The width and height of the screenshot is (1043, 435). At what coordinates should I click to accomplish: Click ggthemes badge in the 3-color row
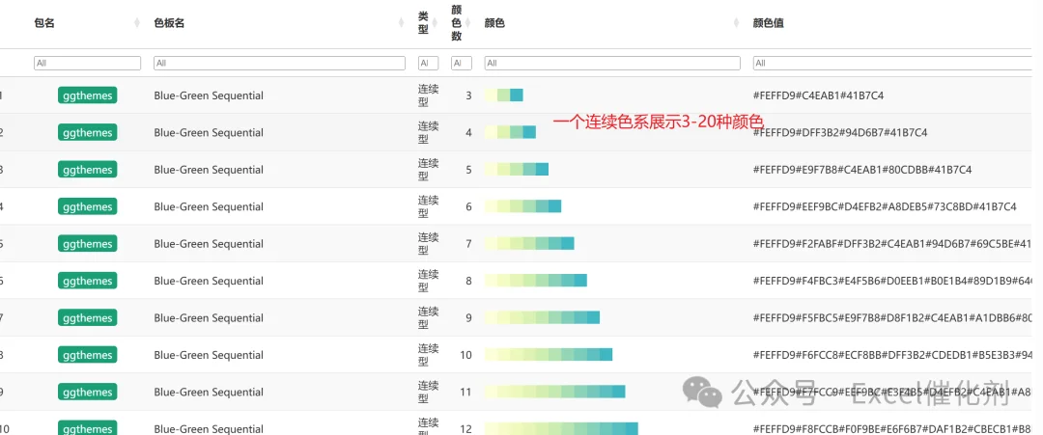pyautogui.click(x=87, y=95)
